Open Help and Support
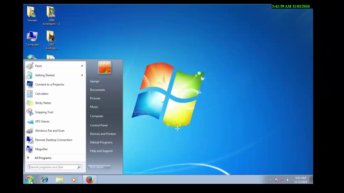The image size is (344, 193). [x=101, y=151]
